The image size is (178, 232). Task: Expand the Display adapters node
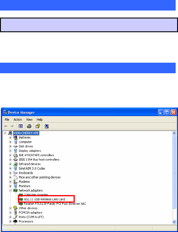pos(10,151)
